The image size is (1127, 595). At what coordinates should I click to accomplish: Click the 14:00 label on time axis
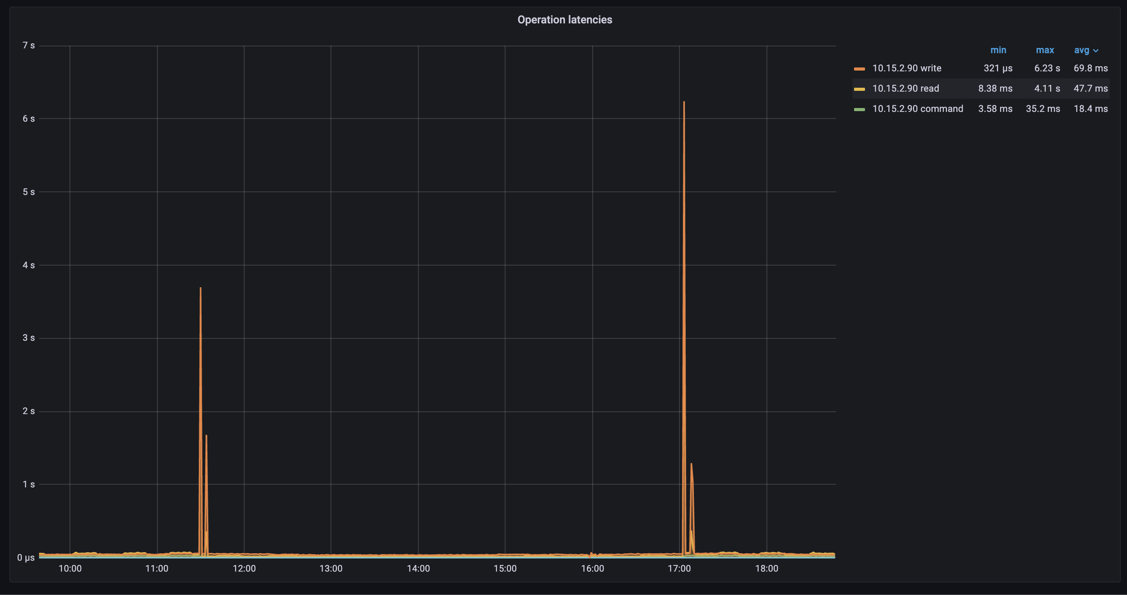coord(418,568)
